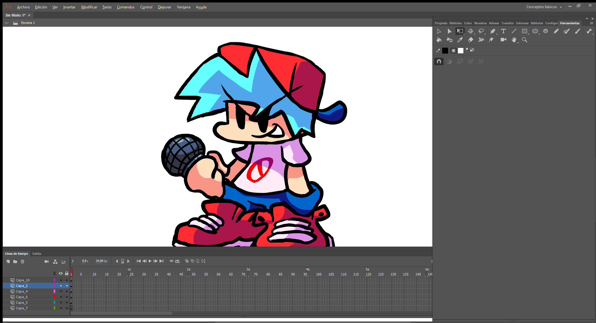This screenshot has width=596, height=323.
Task: Select the Eraser tool
Action: 471,40
